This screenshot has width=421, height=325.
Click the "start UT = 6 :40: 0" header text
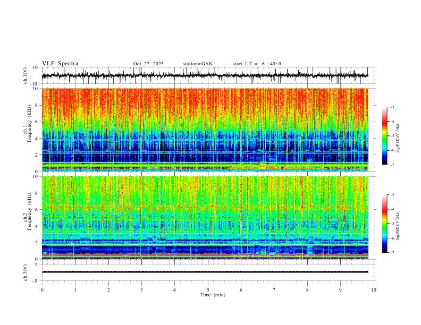click(257, 64)
